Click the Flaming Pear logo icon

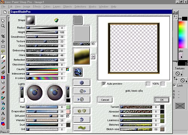pos(56,20)
